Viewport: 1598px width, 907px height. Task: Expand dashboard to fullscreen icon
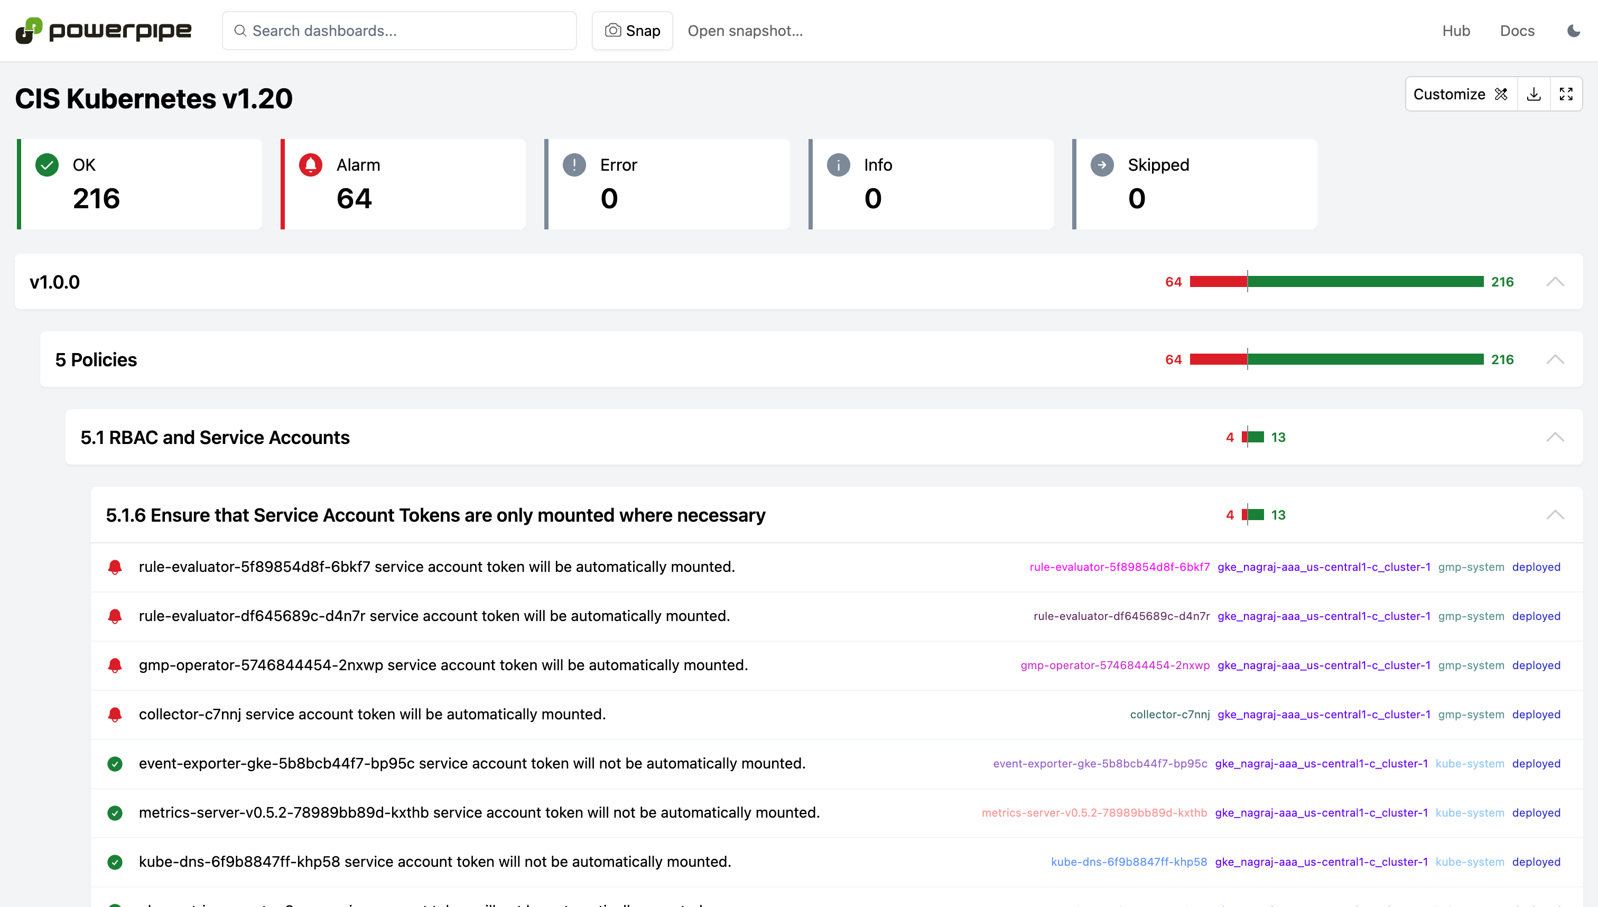[x=1566, y=94]
